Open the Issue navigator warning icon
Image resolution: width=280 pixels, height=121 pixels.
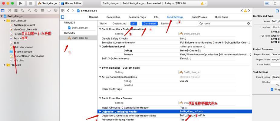[x=29, y=11]
